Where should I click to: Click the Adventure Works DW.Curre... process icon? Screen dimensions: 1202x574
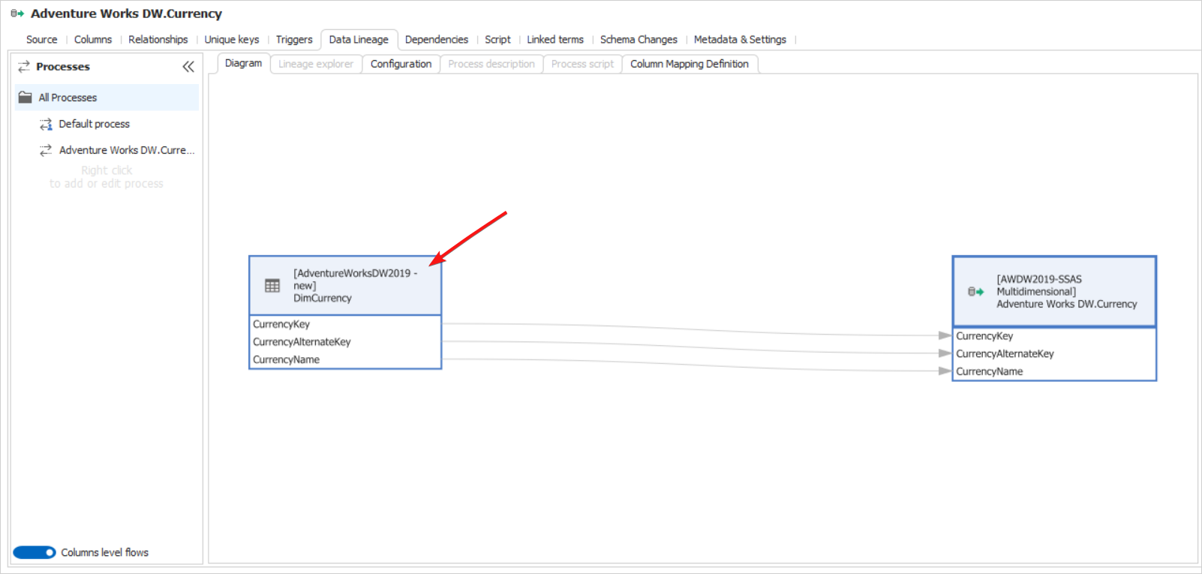point(46,150)
